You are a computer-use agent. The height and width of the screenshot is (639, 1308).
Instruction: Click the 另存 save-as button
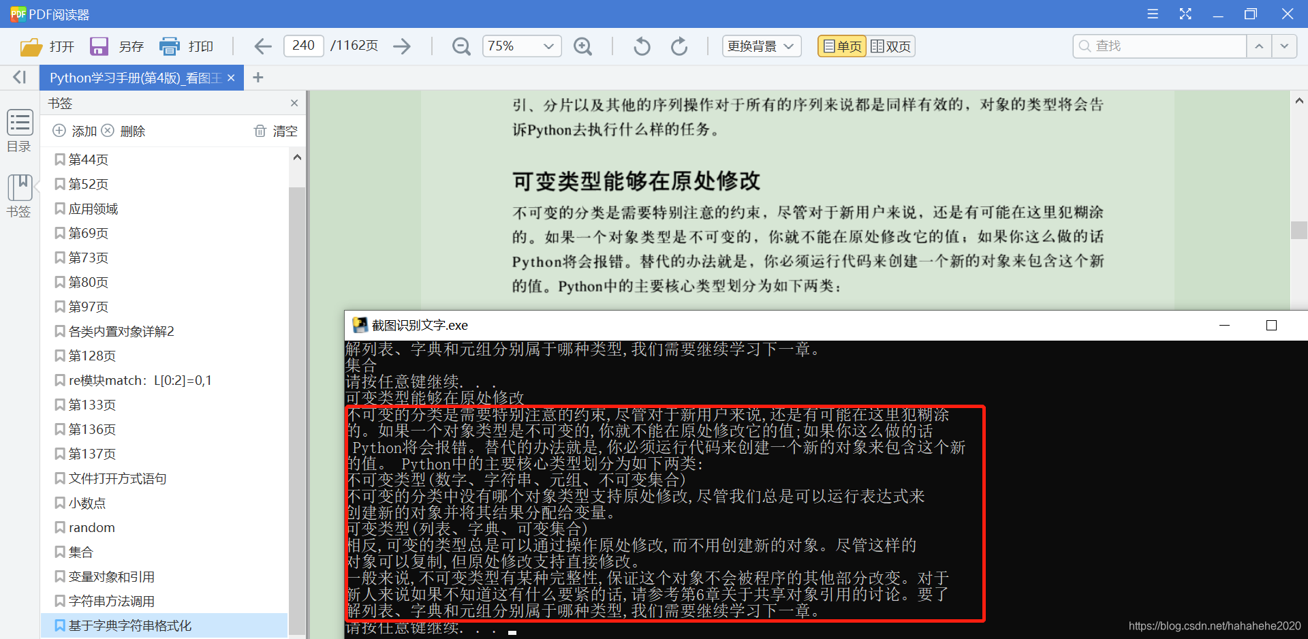coord(116,46)
